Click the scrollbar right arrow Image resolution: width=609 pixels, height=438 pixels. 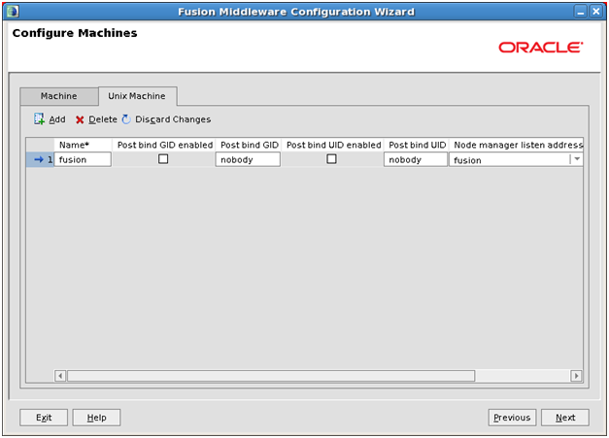[576, 376]
